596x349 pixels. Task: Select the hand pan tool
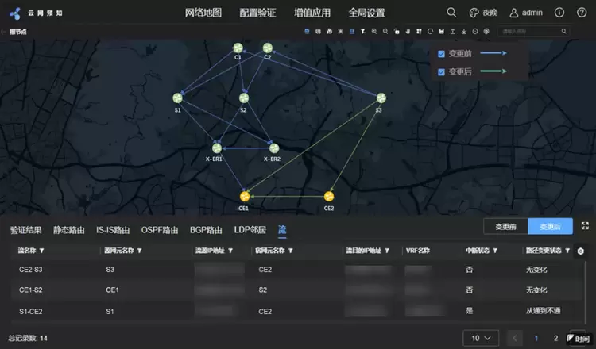(408, 31)
